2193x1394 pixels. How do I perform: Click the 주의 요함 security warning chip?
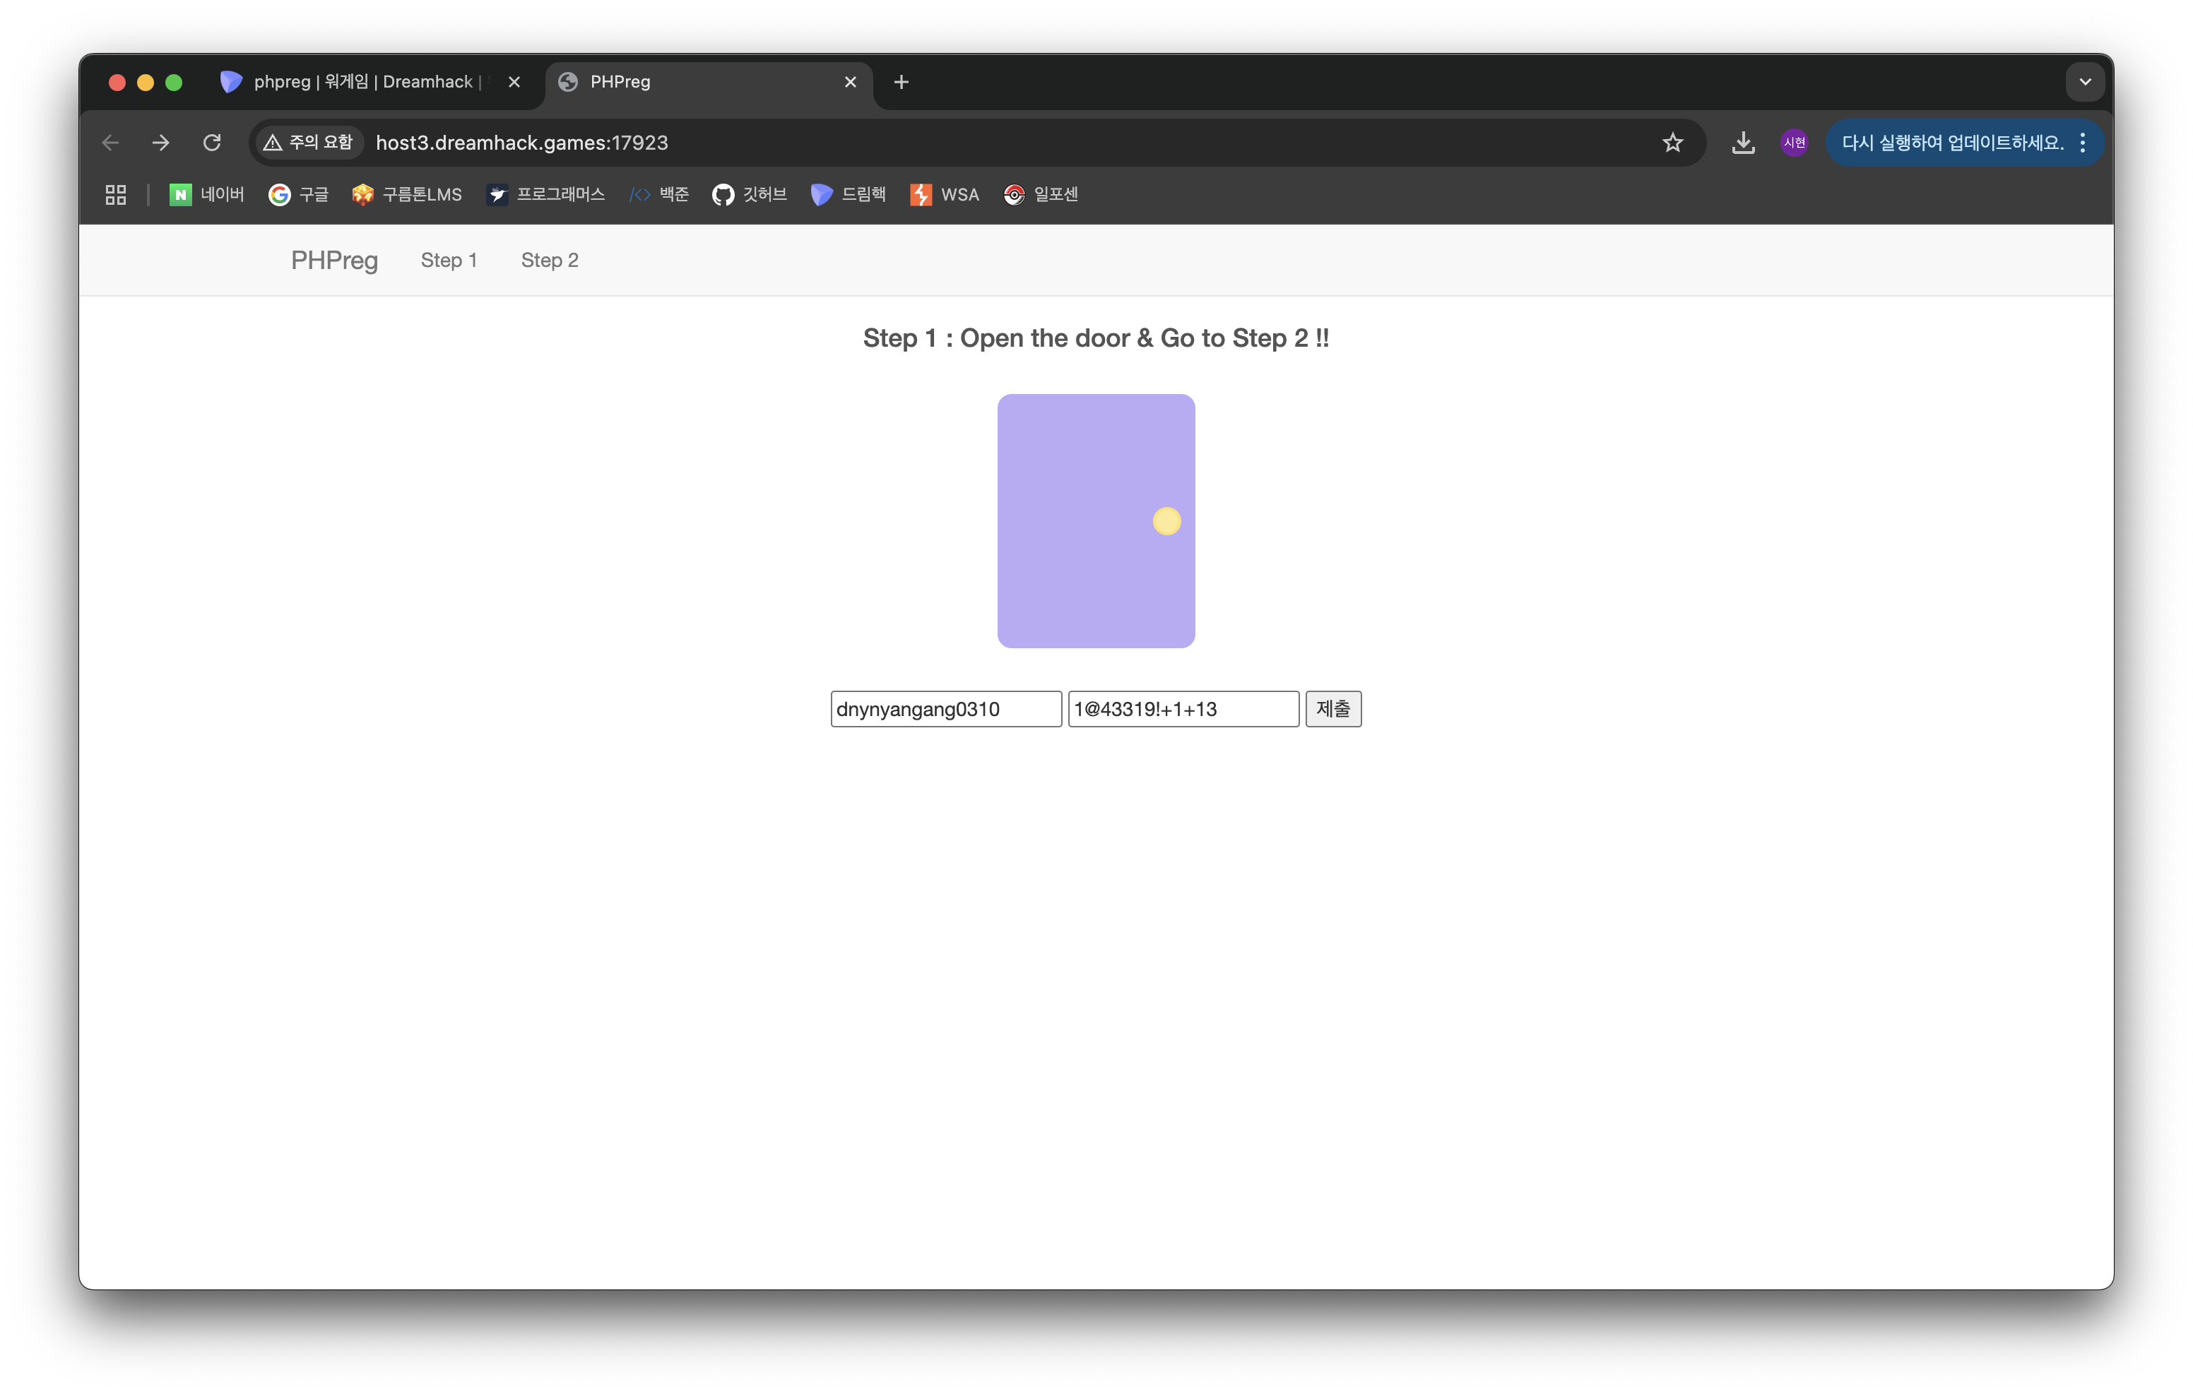click(x=308, y=143)
